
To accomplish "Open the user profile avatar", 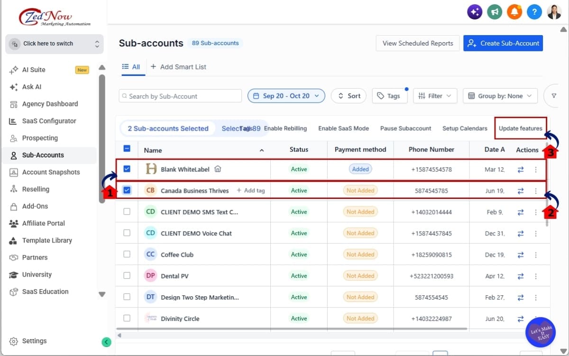I will pyautogui.click(x=554, y=12).
